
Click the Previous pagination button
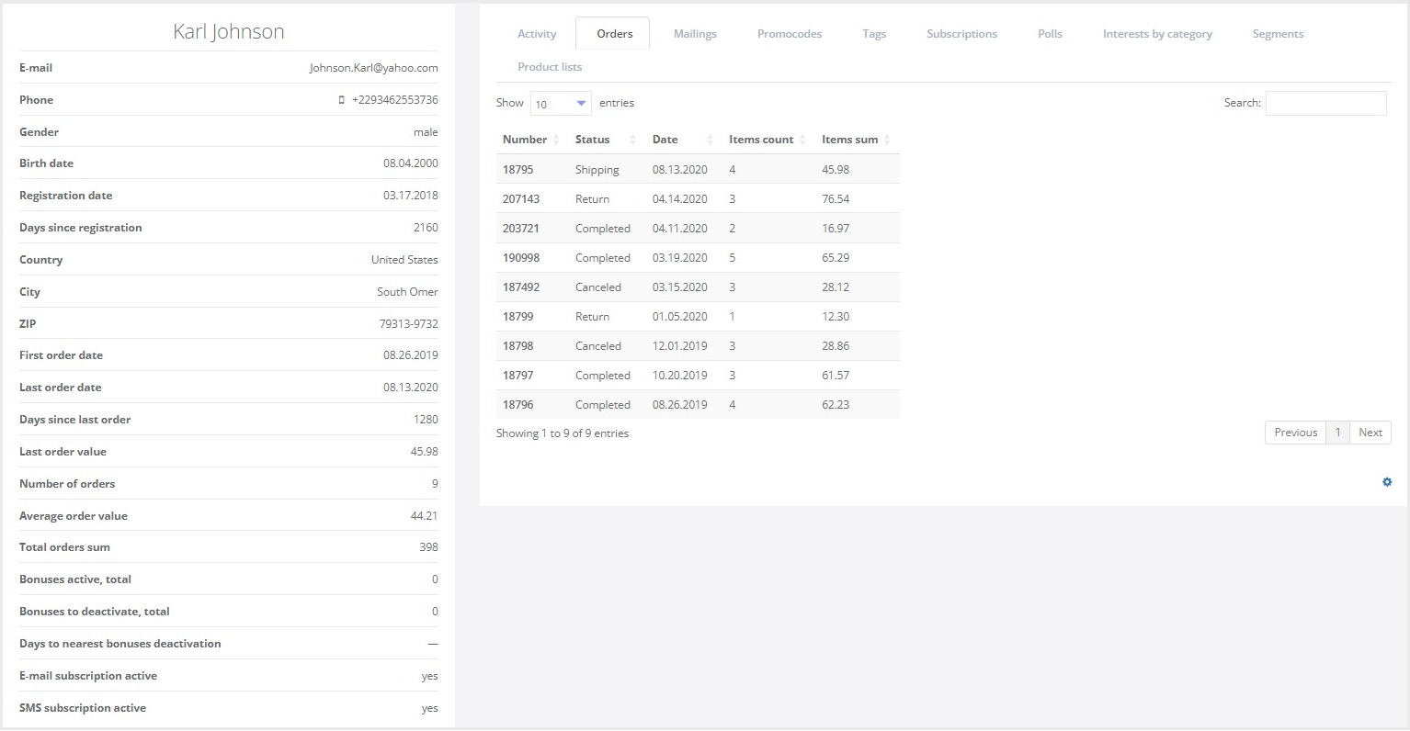pyautogui.click(x=1295, y=433)
